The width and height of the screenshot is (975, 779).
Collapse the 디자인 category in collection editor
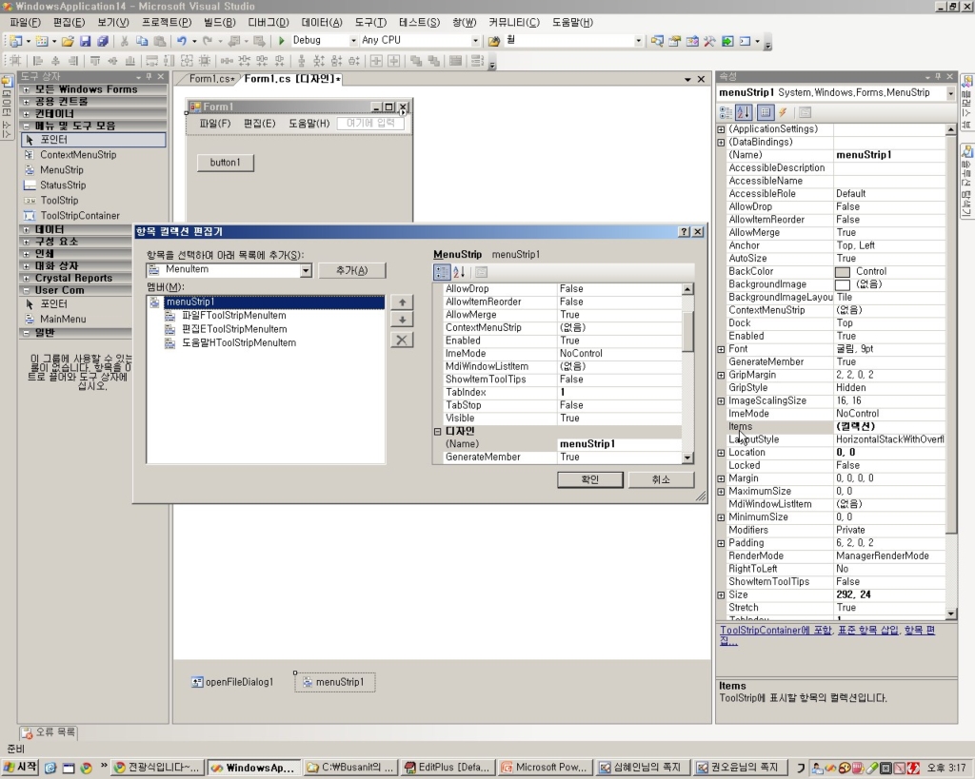437,431
